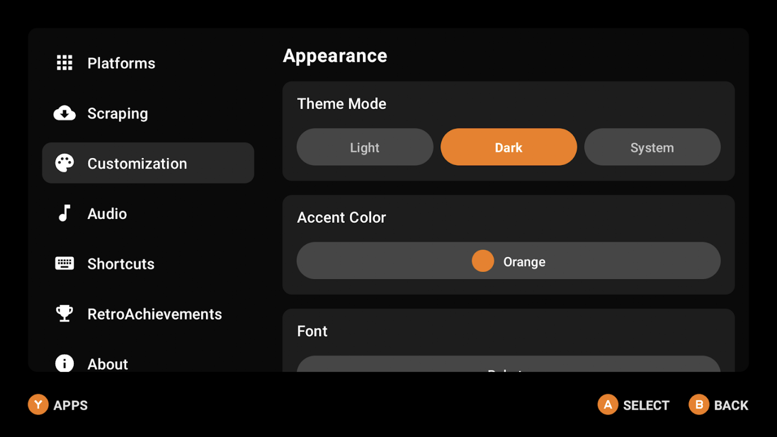Click the Scraping cloud download icon

click(64, 113)
